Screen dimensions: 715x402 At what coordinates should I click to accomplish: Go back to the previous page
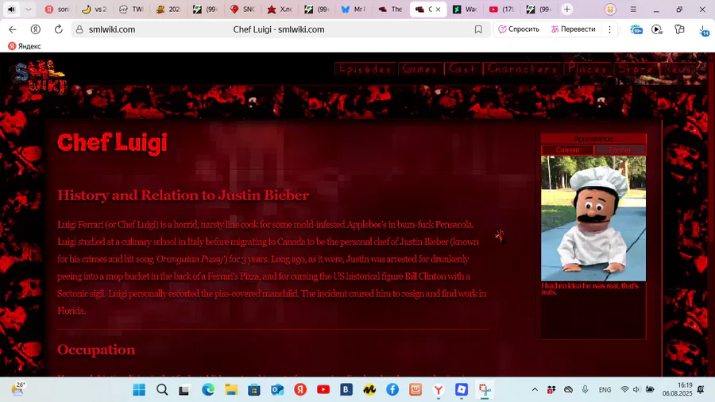pyautogui.click(x=12, y=29)
